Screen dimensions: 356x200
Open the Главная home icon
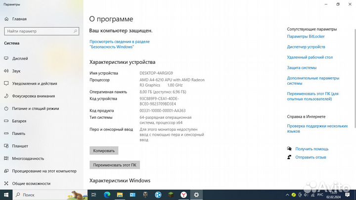pos(6,19)
